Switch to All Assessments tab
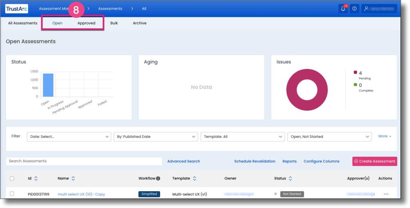410x208 pixels. click(23, 23)
